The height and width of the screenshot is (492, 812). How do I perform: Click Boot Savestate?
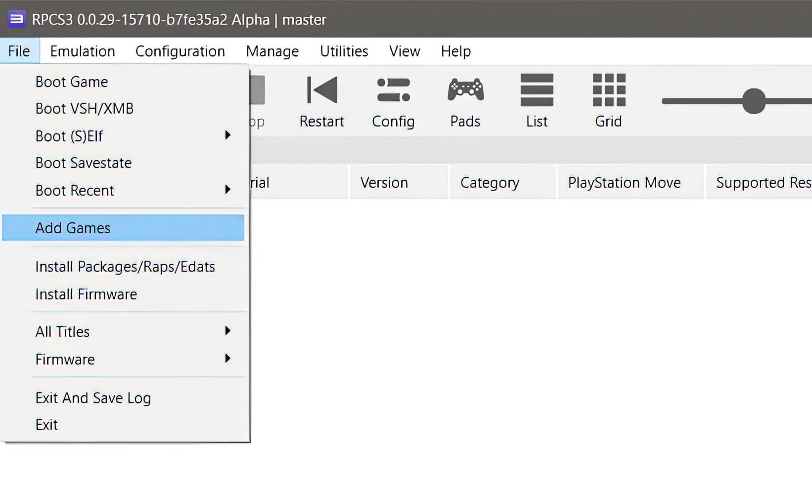pos(83,163)
